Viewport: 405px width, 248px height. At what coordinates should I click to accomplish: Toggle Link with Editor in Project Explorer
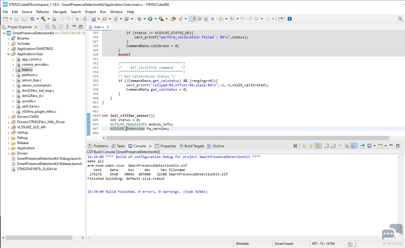[54, 27]
